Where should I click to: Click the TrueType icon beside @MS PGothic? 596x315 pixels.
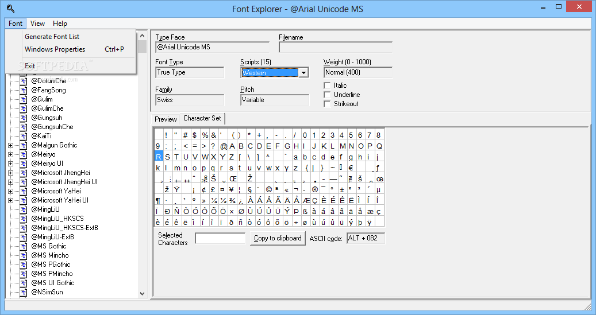click(24, 265)
